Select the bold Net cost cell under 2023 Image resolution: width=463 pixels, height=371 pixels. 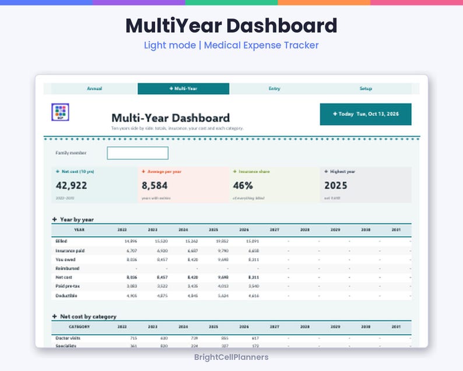pyautogui.click(x=162, y=277)
